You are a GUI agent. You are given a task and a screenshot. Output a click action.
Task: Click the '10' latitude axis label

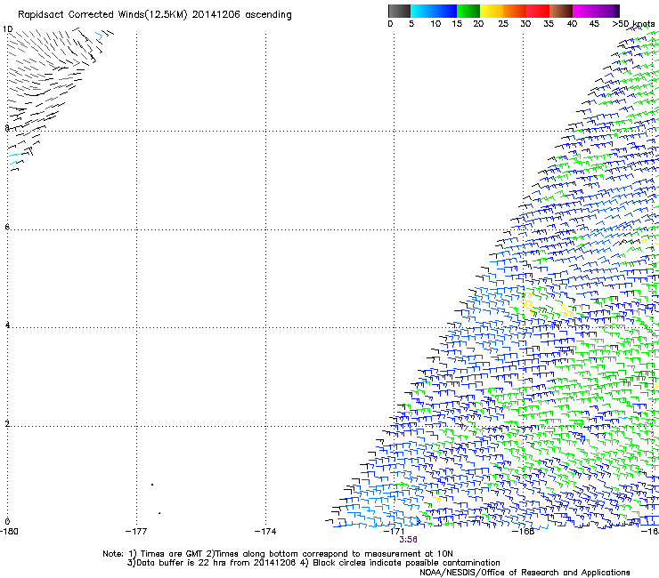tap(7, 29)
